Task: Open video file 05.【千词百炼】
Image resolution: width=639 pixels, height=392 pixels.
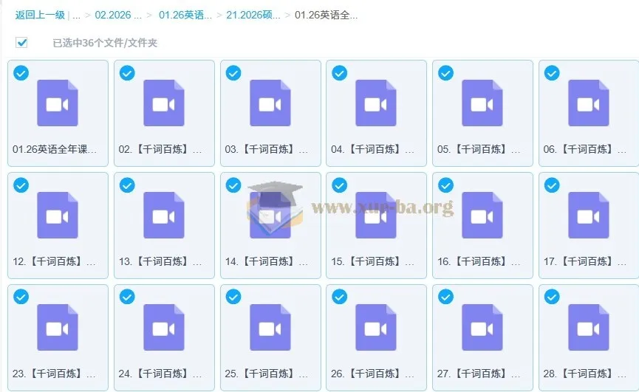Action: pyautogui.click(x=482, y=113)
